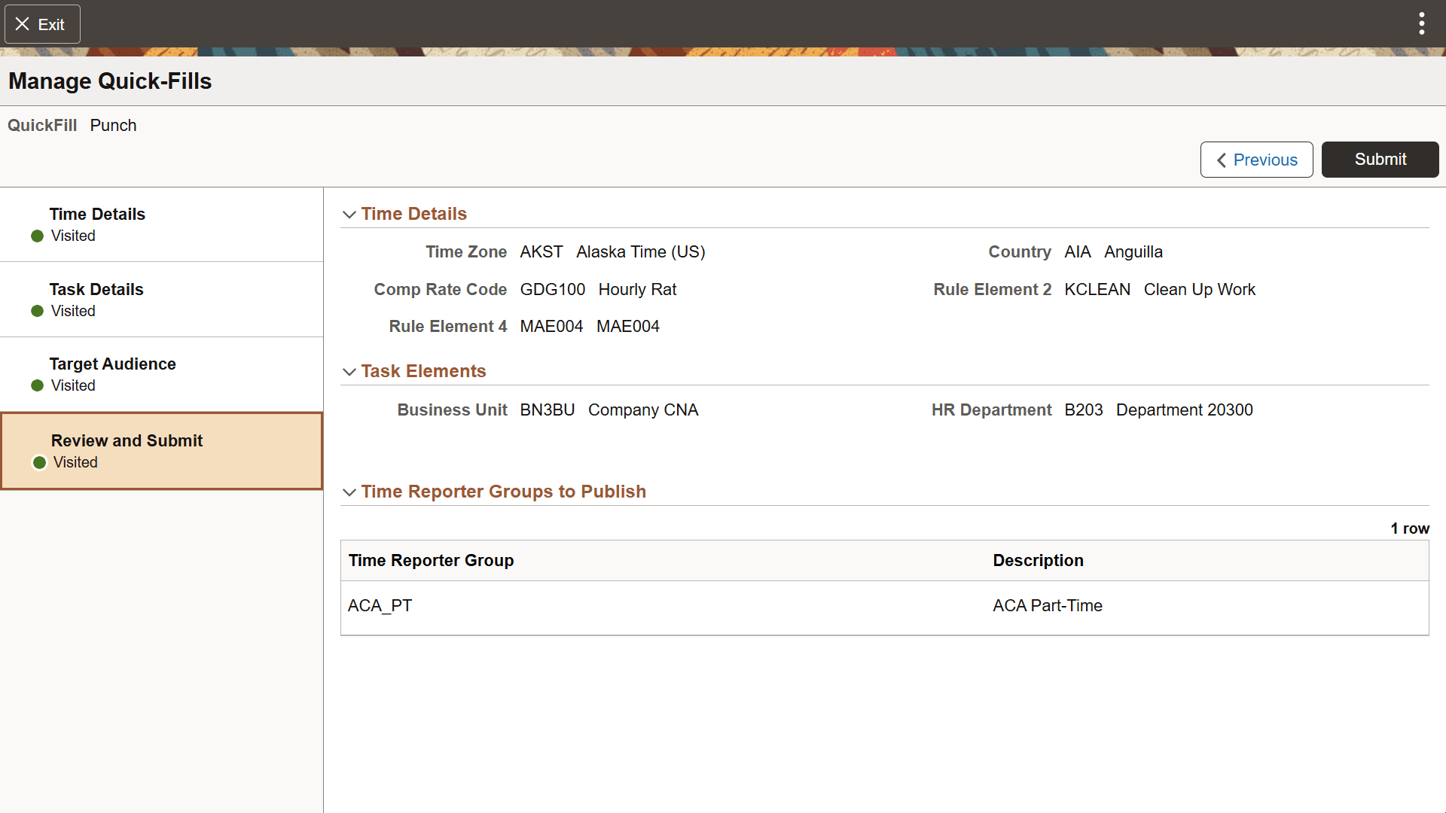Viewport: 1446px width, 813px height.
Task: Click the Submit button
Action: pos(1380,159)
